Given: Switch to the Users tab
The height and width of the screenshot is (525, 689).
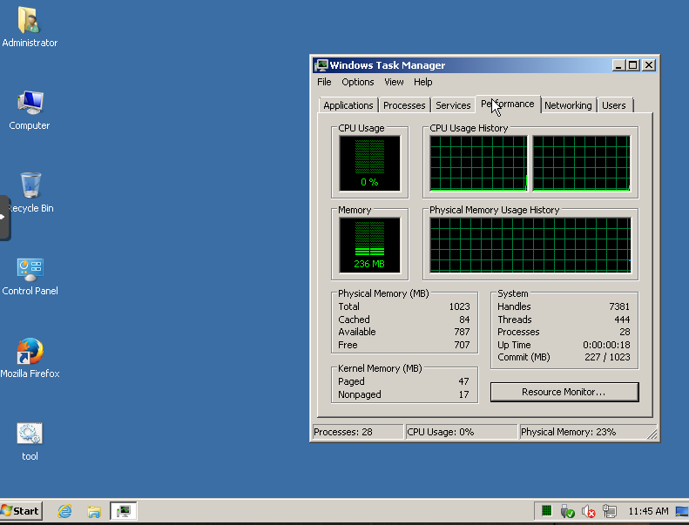Looking at the screenshot, I should 614,105.
